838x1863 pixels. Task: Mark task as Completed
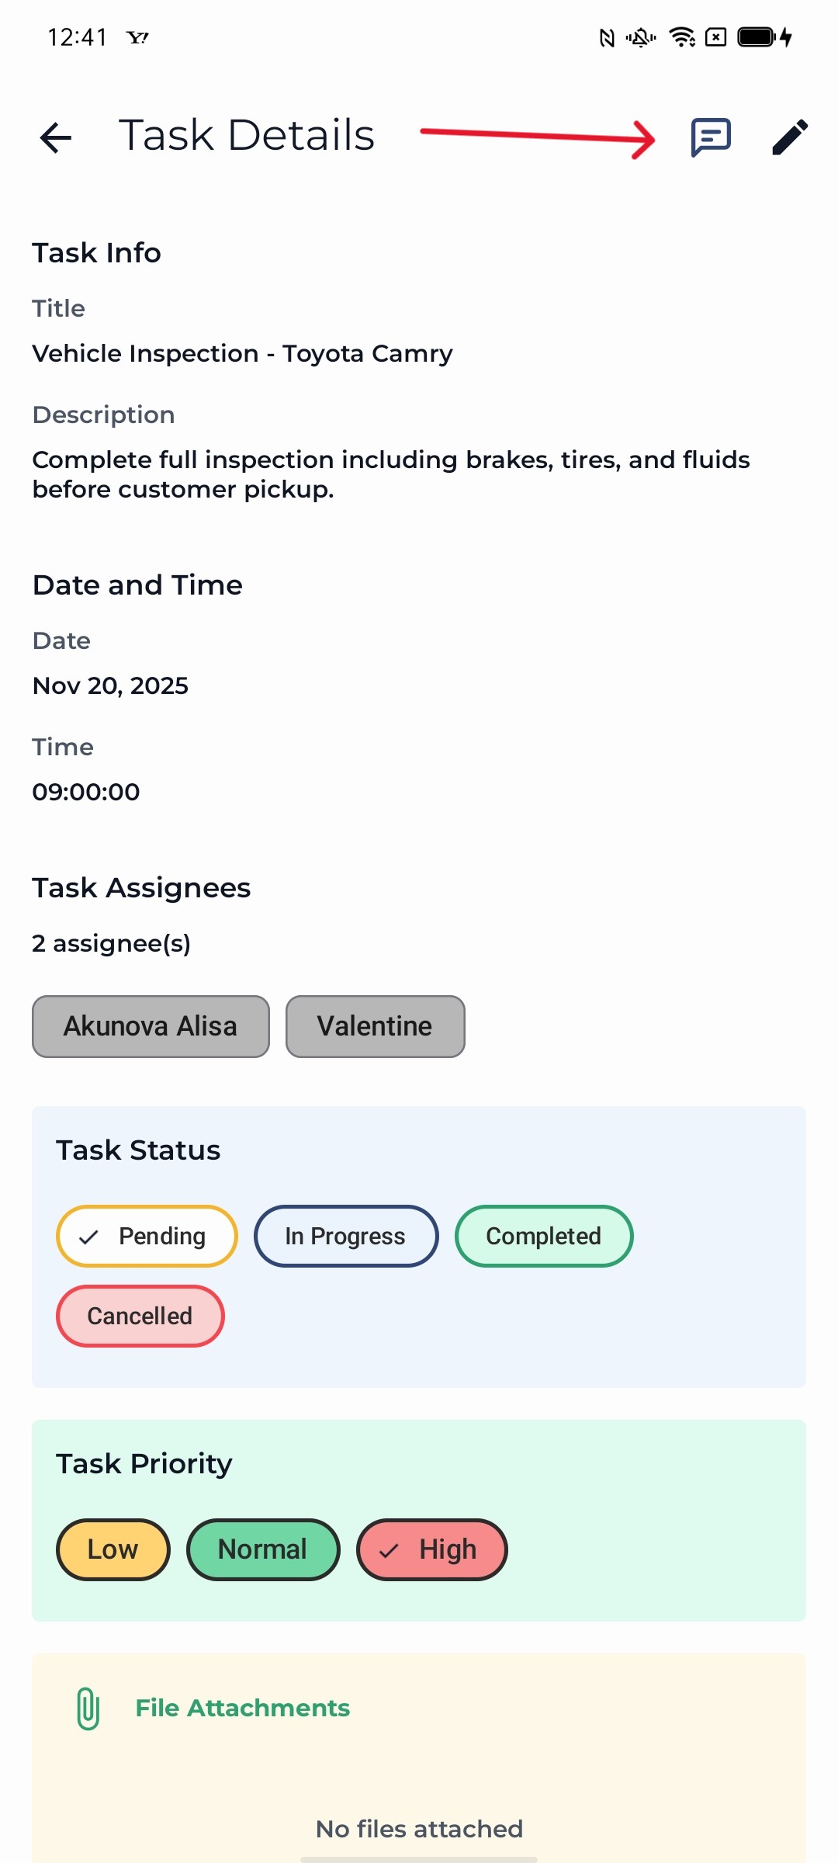[544, 1236]
